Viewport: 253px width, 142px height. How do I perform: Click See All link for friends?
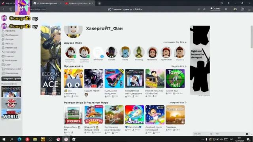[175, 42]
